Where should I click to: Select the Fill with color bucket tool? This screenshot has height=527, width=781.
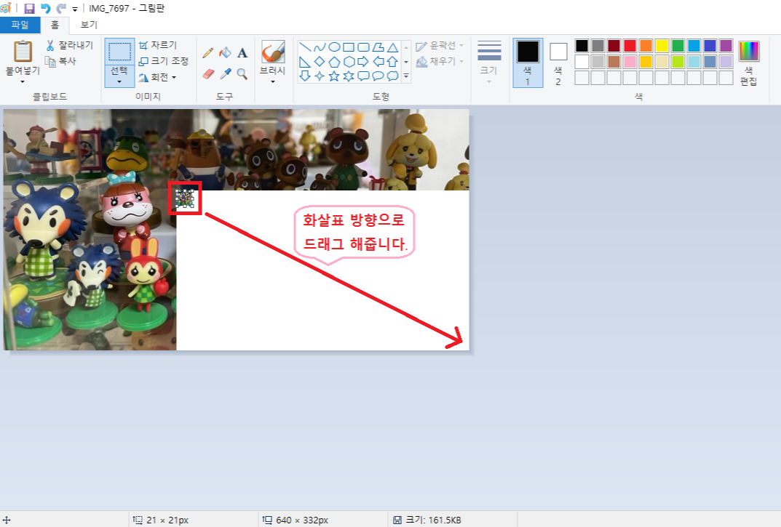(225, 52)
